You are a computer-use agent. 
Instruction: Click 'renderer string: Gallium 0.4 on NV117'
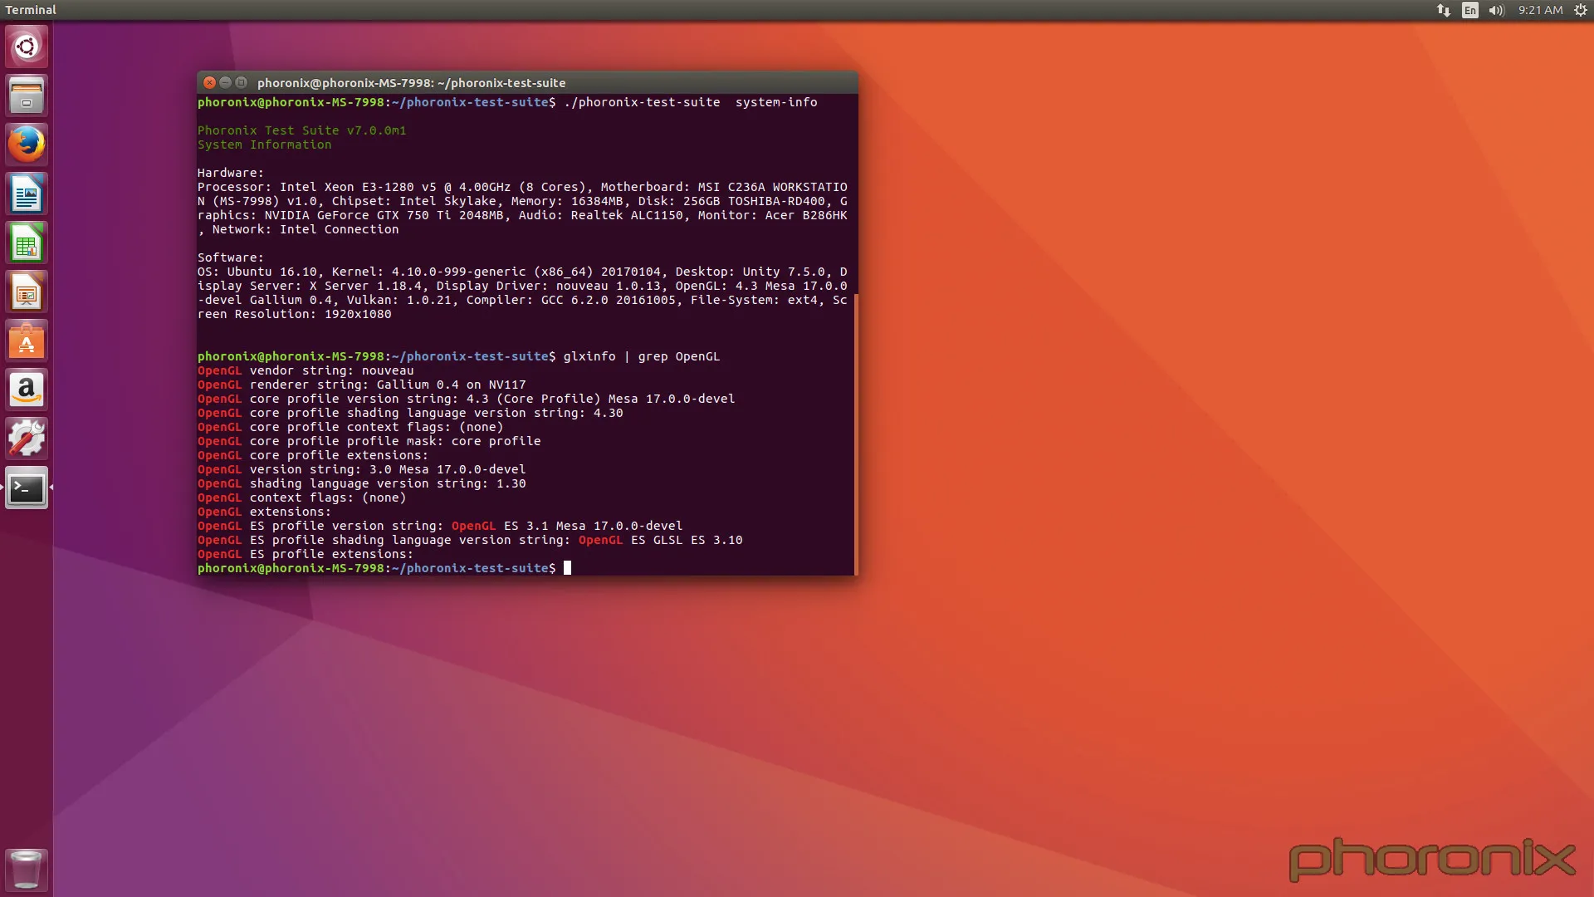388,385
